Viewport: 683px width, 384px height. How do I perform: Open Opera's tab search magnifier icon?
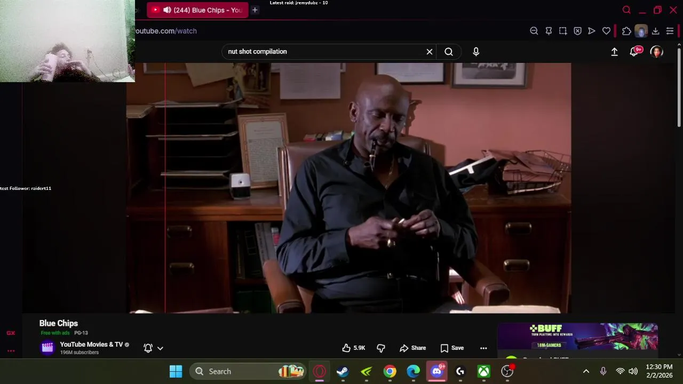click(626, 10)
